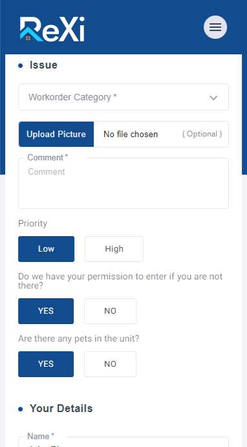Select NO for pets in the unit
This screenshot has height=447, width=247.
(x=110, y=364)
